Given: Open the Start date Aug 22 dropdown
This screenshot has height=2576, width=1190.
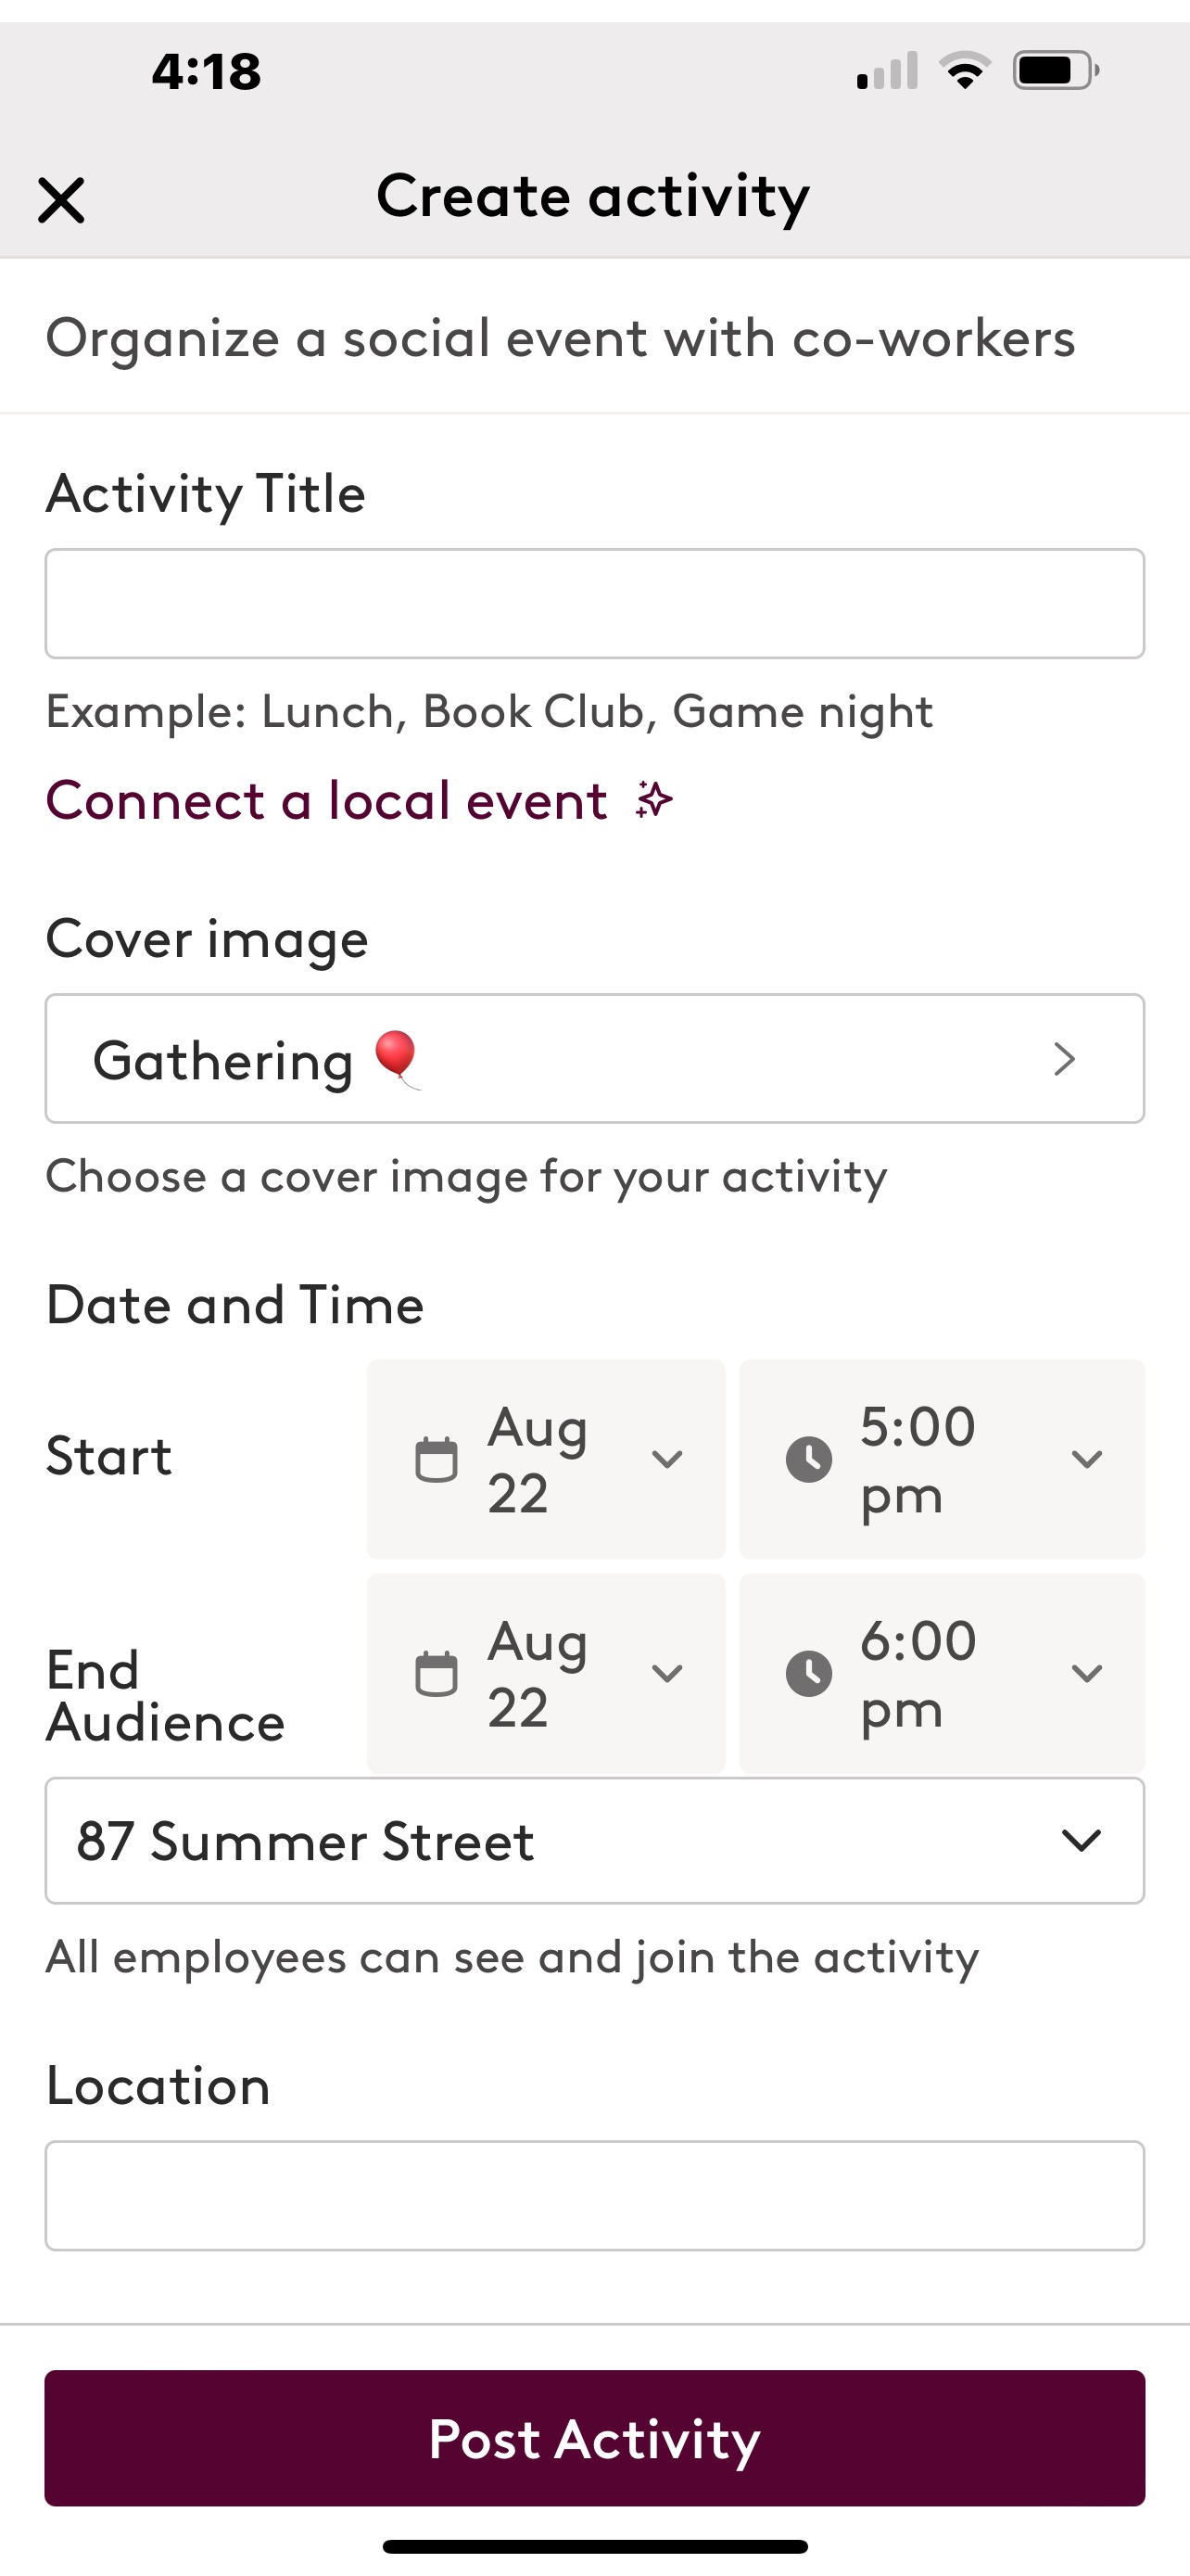Looking at the screenshot, I should click(x=547, y=1459).
